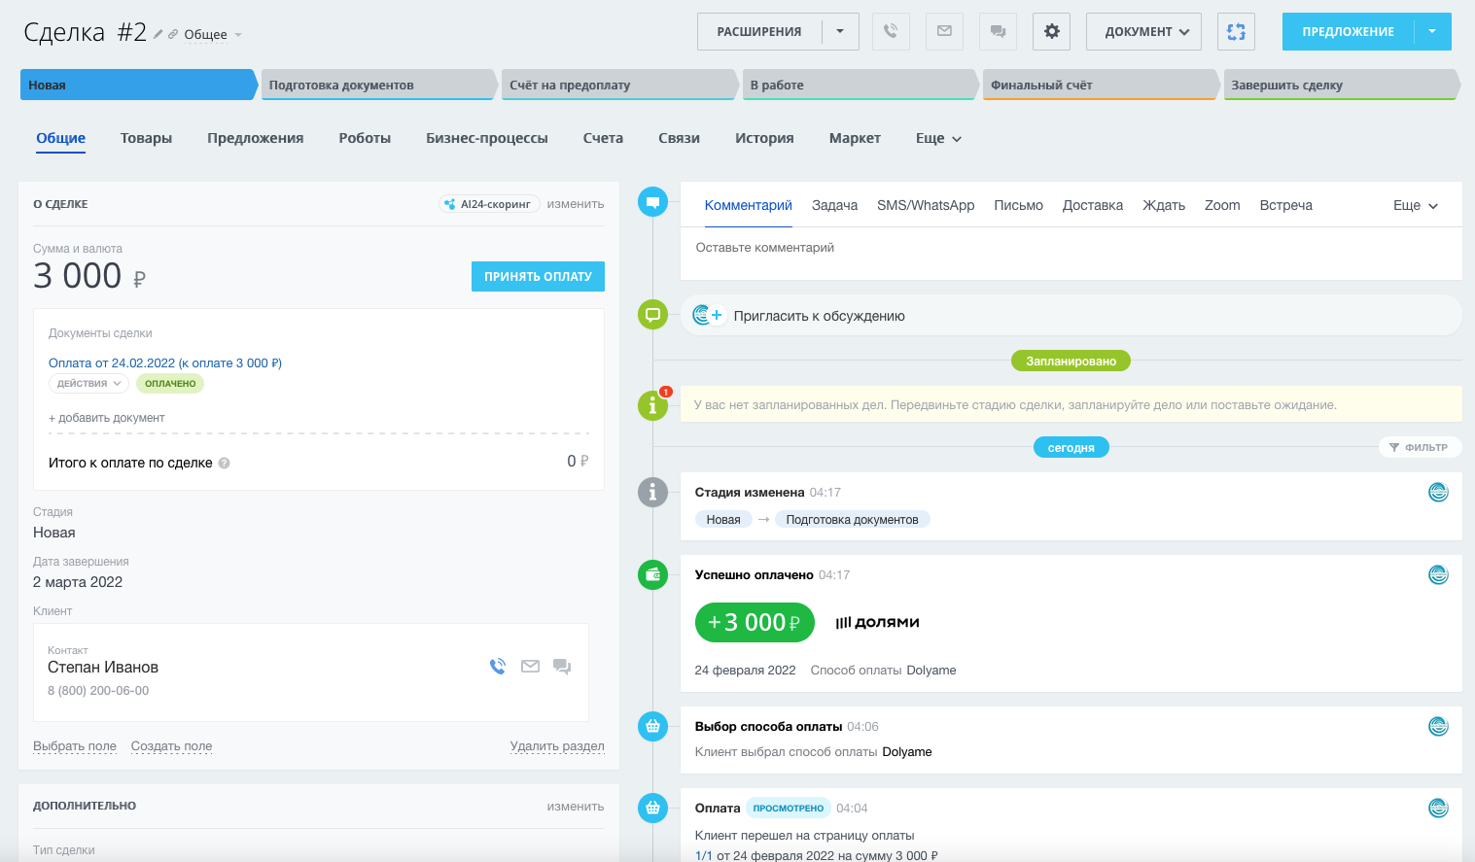The width and height of the screenshot is (1475, 862).
Task: Click the green wallet icon for successful payment
Action: (x=652, y=575)
